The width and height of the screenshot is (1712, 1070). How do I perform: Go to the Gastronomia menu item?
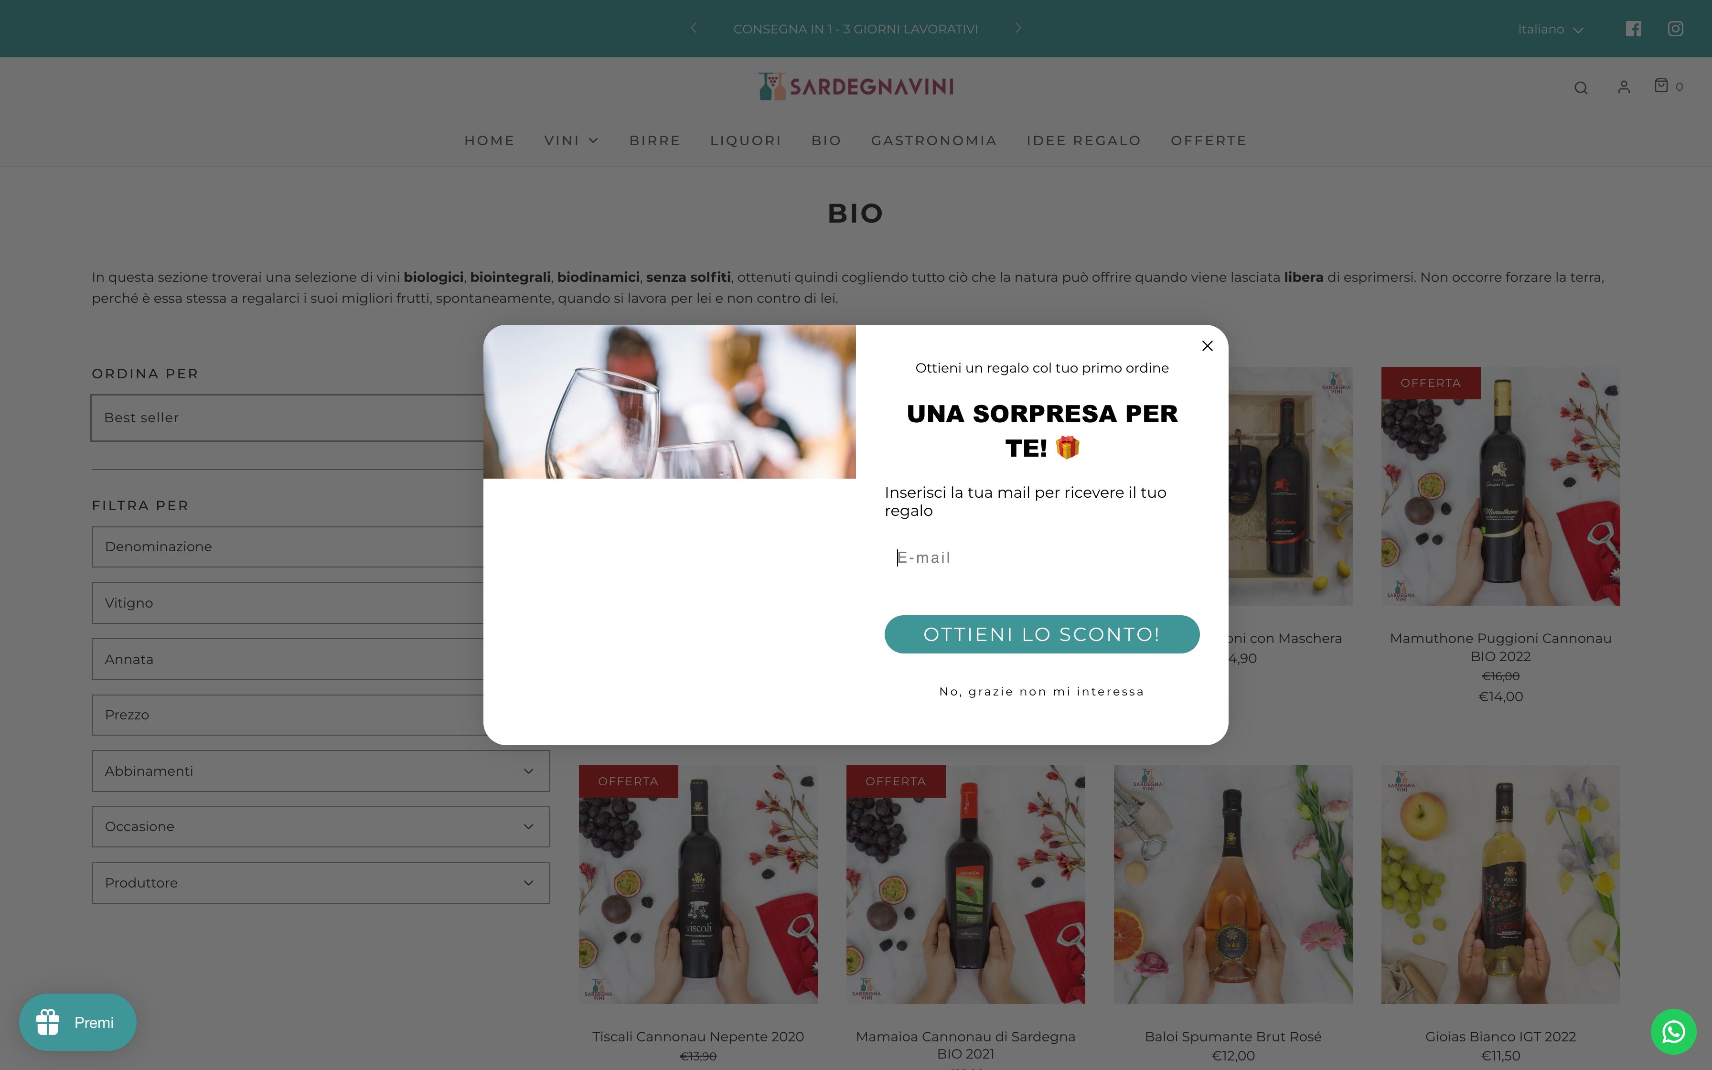coord(934,141)
